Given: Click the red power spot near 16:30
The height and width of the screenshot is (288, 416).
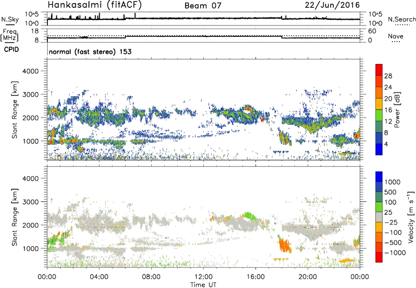Looking at the screenshot, I should 263,120.
